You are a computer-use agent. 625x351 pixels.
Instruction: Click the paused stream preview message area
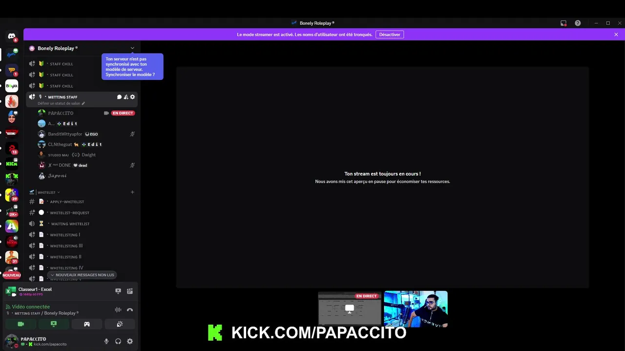point(382,177)
